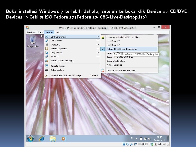Click the Show Desktop strip on taskbar
196x147 pixels.
[x=168, y=139]
